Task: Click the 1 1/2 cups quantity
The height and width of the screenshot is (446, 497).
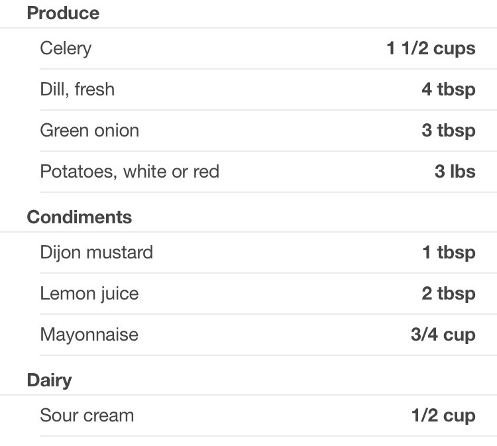Action: click(431, 48)
